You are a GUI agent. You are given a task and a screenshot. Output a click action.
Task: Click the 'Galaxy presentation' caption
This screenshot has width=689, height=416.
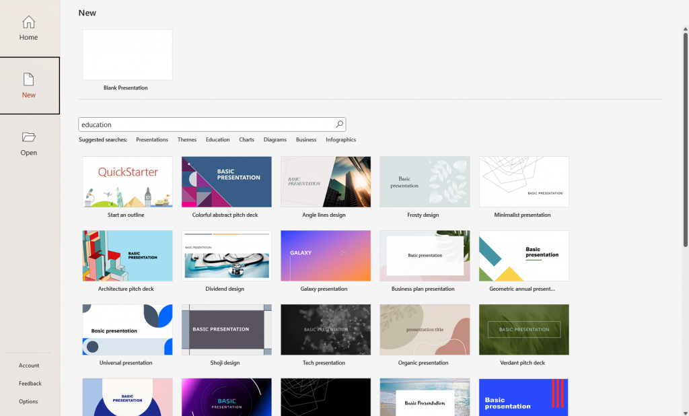click(324, 289)
